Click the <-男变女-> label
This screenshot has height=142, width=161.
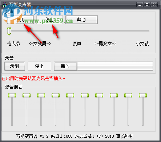[105, 43]
